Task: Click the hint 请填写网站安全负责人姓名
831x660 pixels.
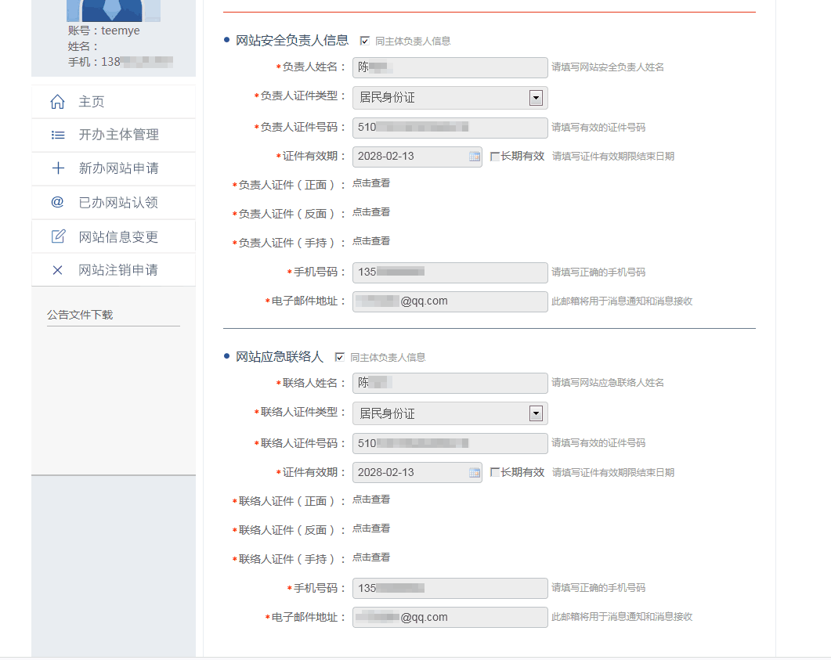Action: pos(607,67)
